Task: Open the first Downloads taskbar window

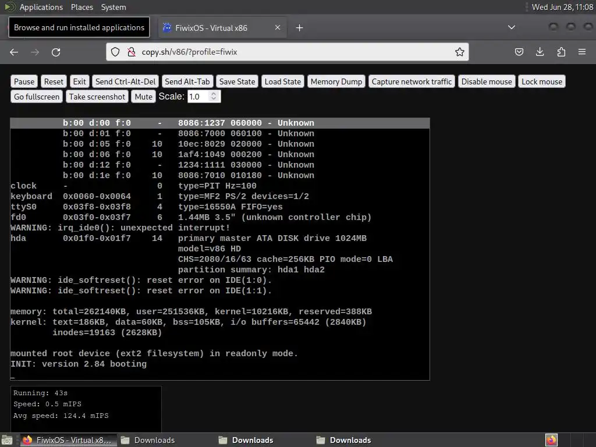Action: [148, 440]
